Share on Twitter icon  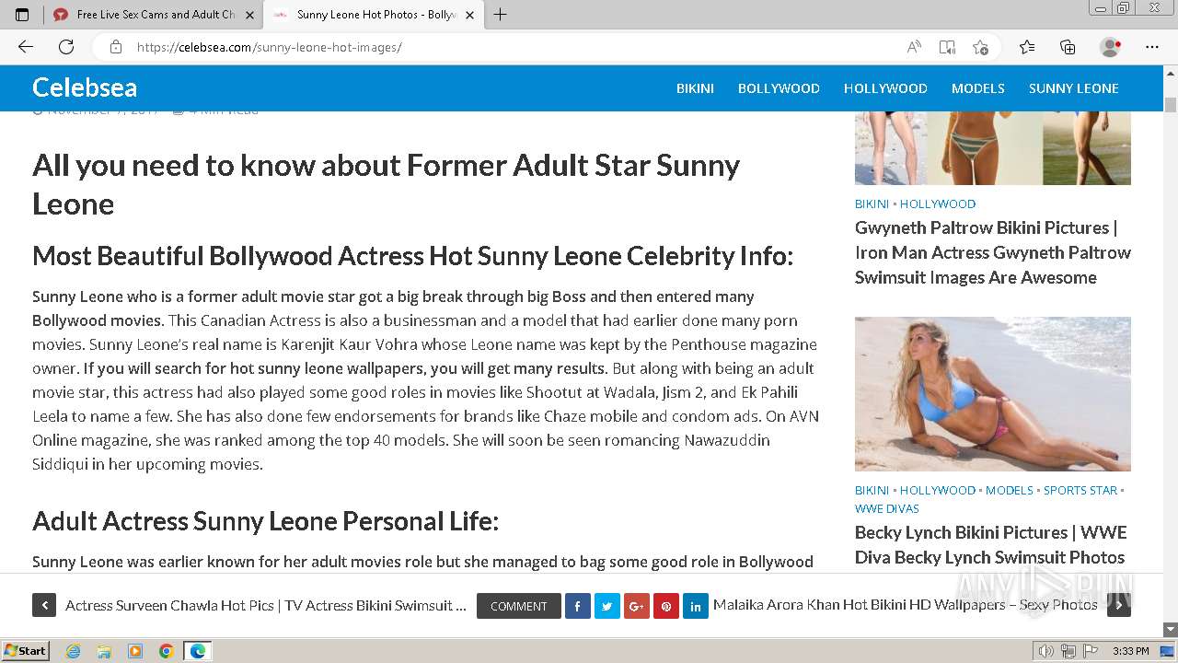607,606
